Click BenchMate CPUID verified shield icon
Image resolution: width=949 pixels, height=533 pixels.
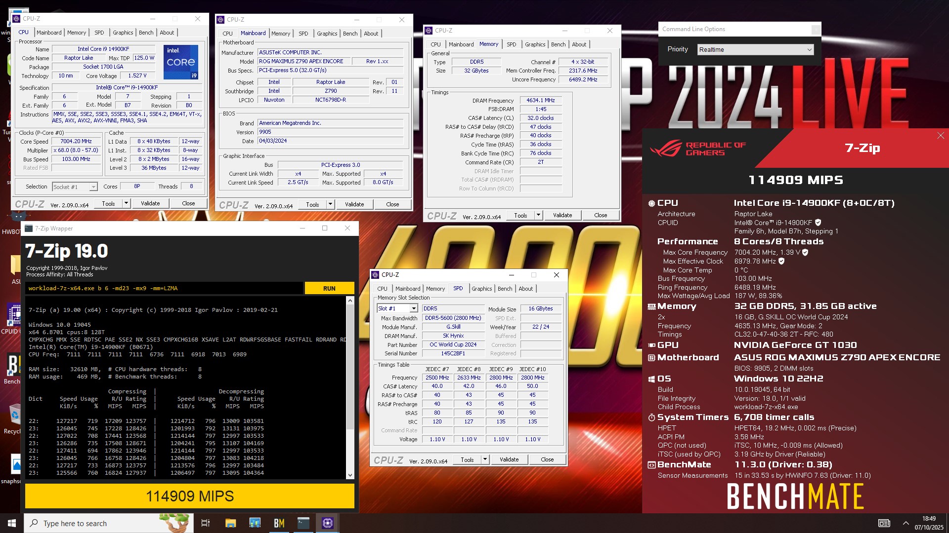[x=818, y=223]
